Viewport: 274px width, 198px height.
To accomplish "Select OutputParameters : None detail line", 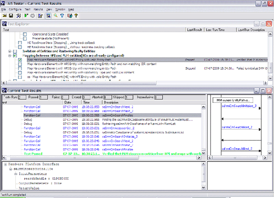I will (40, 183).
